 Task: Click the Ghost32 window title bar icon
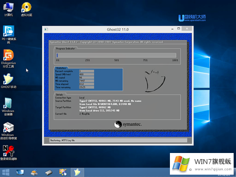pyautogui.click(x=46, y=29)
